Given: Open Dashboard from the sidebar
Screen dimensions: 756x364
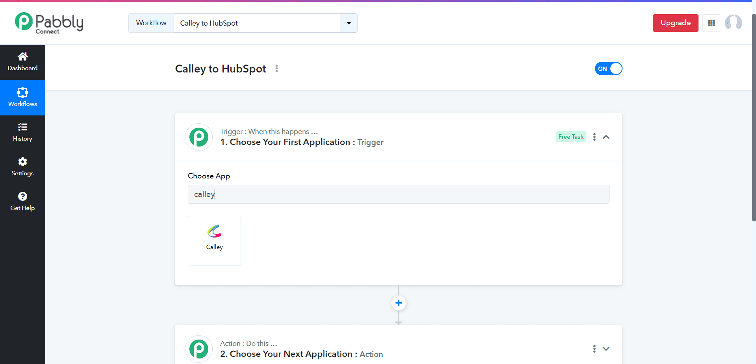Looking at the screenshot, I should (22, 62).
